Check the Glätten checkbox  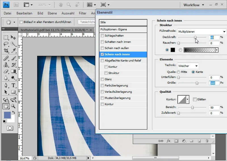coord(195,99)
